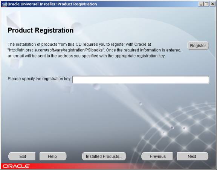This screenshot has width=217, height=170.
Task: View the Installed Products list
Action: pyautogui.click(x=104, y=156)
